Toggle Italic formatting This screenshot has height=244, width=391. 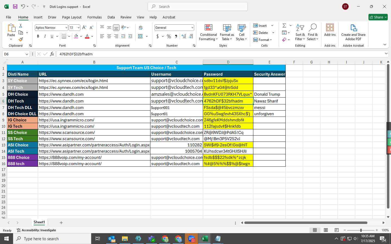coord(45,36)
